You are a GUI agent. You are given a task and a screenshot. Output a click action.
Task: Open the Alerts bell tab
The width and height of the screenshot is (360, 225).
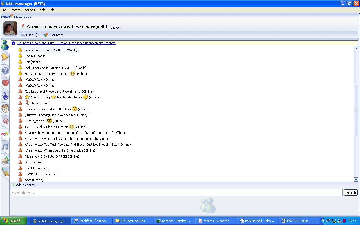[5, 57]
